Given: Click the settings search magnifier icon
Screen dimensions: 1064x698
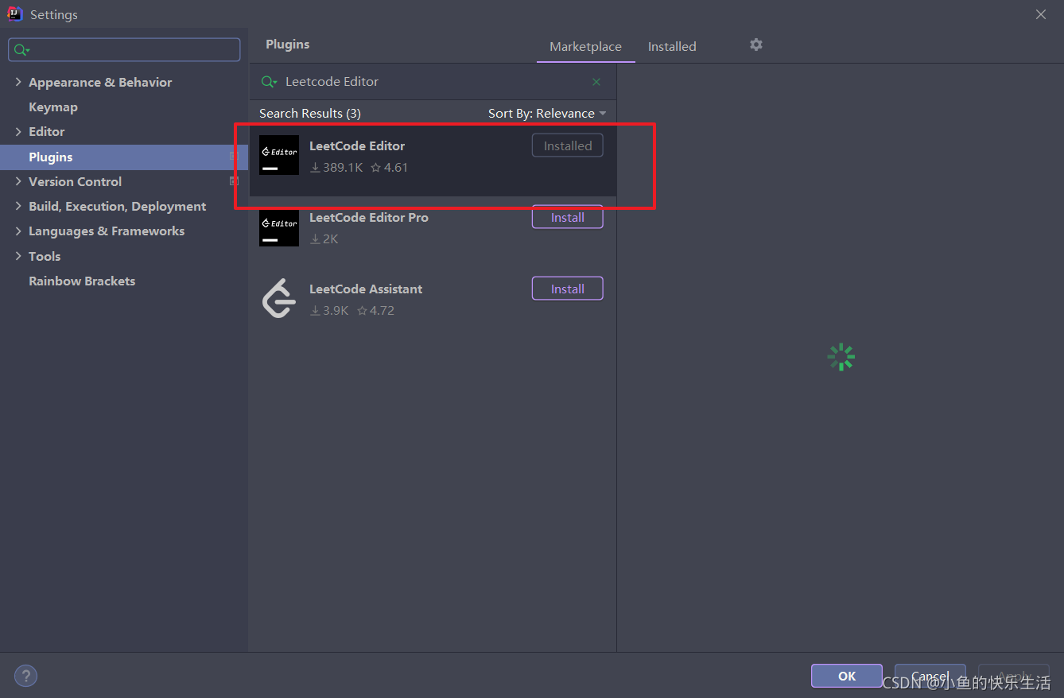Looking at the screenshot, I should pyautogui.click(x=21, y=50).
